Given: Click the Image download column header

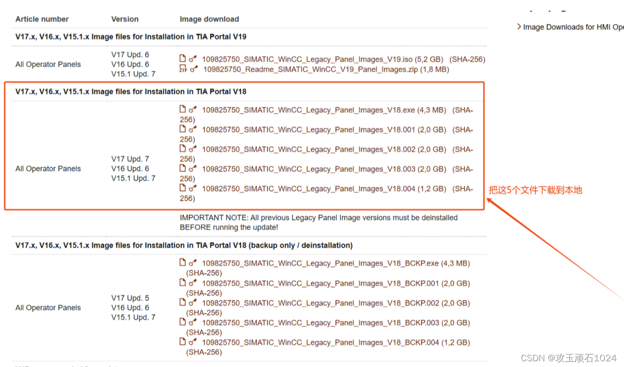Looking at the screenshot, I should tap(209, 19).
